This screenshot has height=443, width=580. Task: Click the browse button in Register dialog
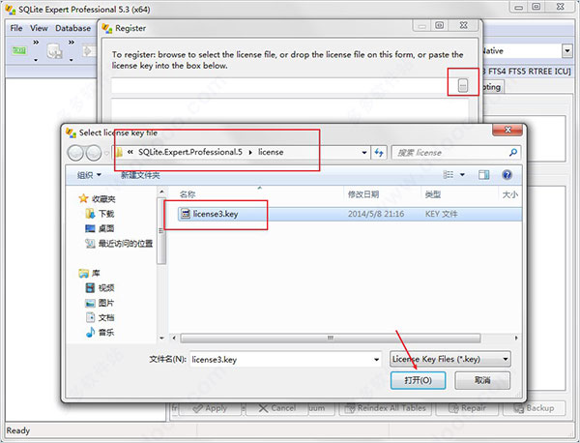(x=463, y=85)
